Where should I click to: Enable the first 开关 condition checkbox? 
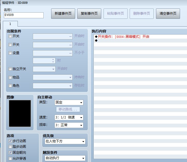(x=10, y=36)
